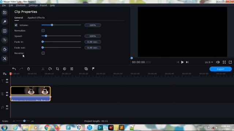Open the File menu
234x131 pixels.
(4, 5)
